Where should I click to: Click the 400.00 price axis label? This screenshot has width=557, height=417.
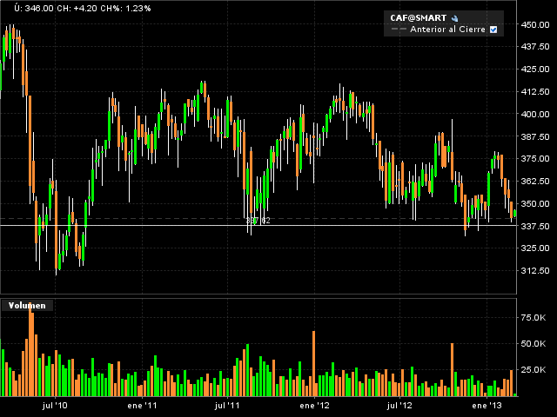[x=535, y=114]
